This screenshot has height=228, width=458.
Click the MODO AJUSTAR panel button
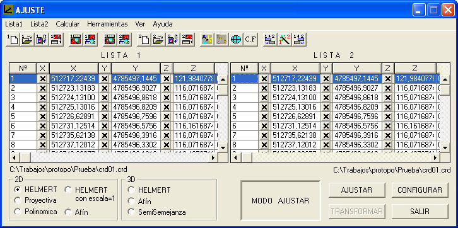tap(280, 200)
